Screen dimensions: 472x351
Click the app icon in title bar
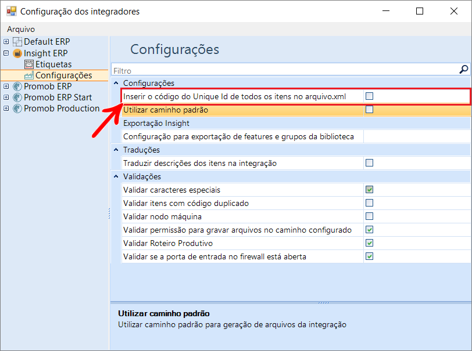click(12, 12)
